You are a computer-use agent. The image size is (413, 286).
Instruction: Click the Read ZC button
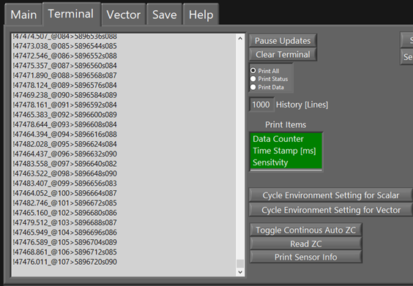point(305,244)
